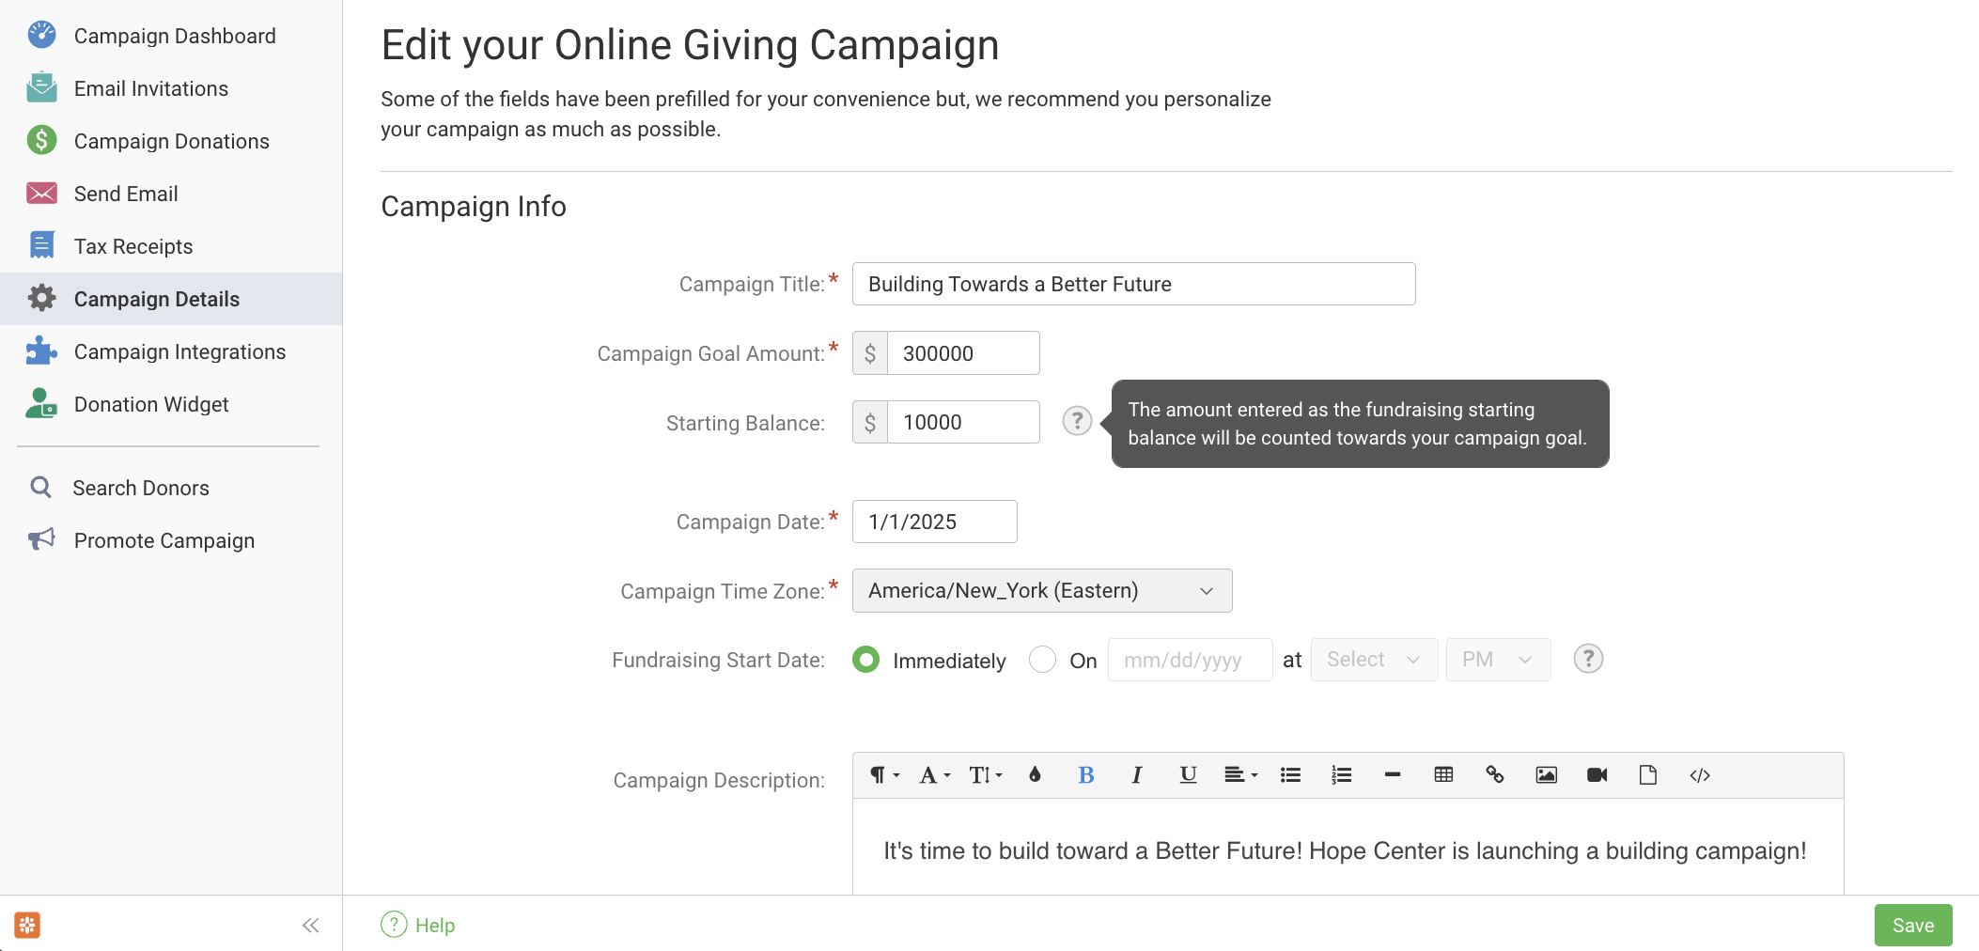Screen dimensions: 1979x951
Task: Insert a table in the editor
Action: pyautogui.click(x=1443, y=775)
